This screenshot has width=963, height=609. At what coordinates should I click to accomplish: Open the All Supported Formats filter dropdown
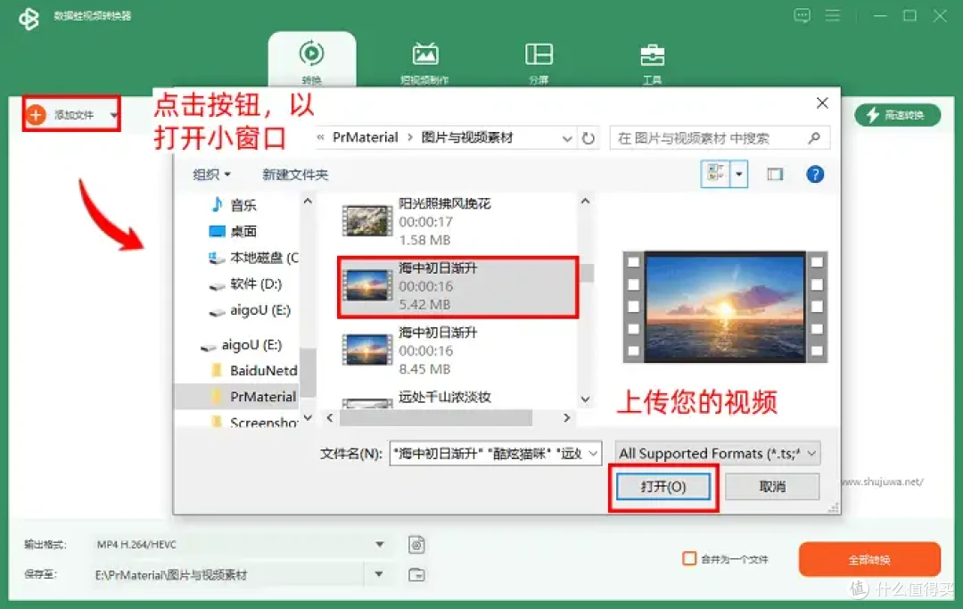(x=718, y=454)
